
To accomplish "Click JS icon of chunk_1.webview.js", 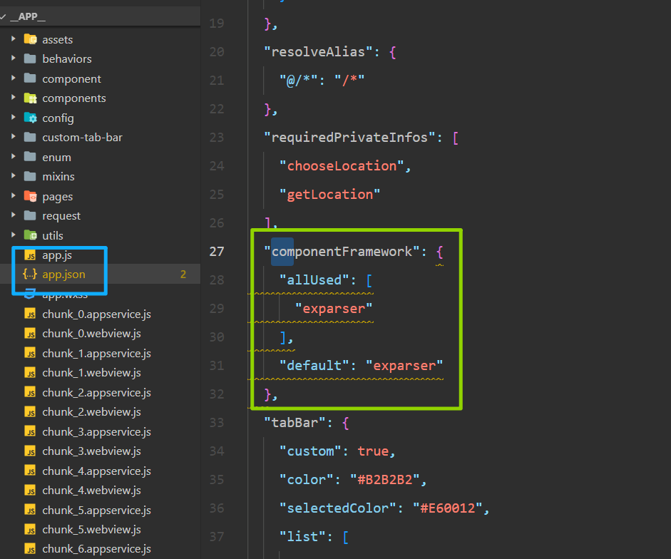I will [31, 373].
